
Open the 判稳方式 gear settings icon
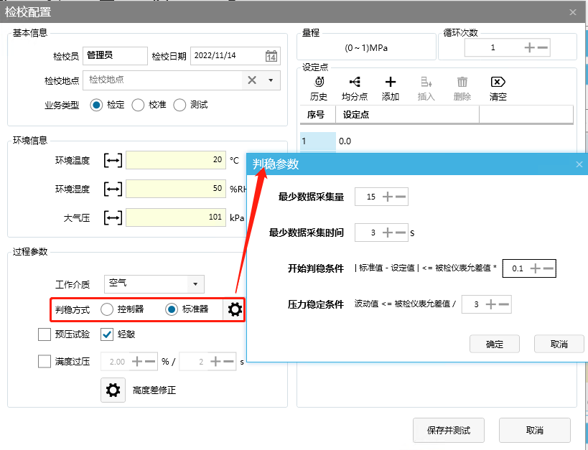pos(235,309)
